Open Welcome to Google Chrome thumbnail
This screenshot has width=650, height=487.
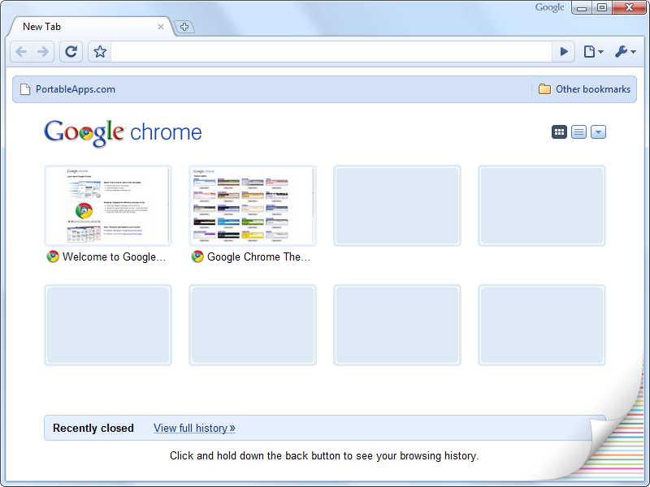pyautogui.click(x=108, y=206)
